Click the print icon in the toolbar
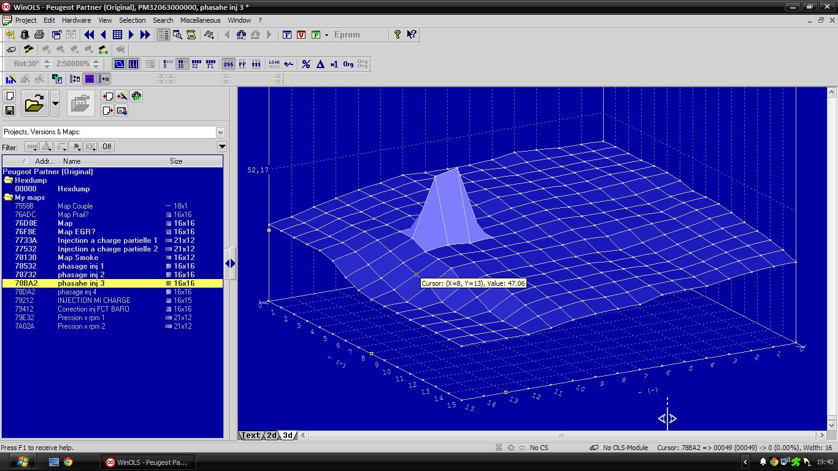Screen dimensions: 838x471 39,35
